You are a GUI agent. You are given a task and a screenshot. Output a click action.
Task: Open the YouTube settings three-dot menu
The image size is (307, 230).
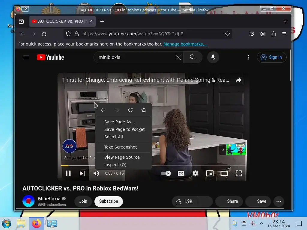click(249, 57)
